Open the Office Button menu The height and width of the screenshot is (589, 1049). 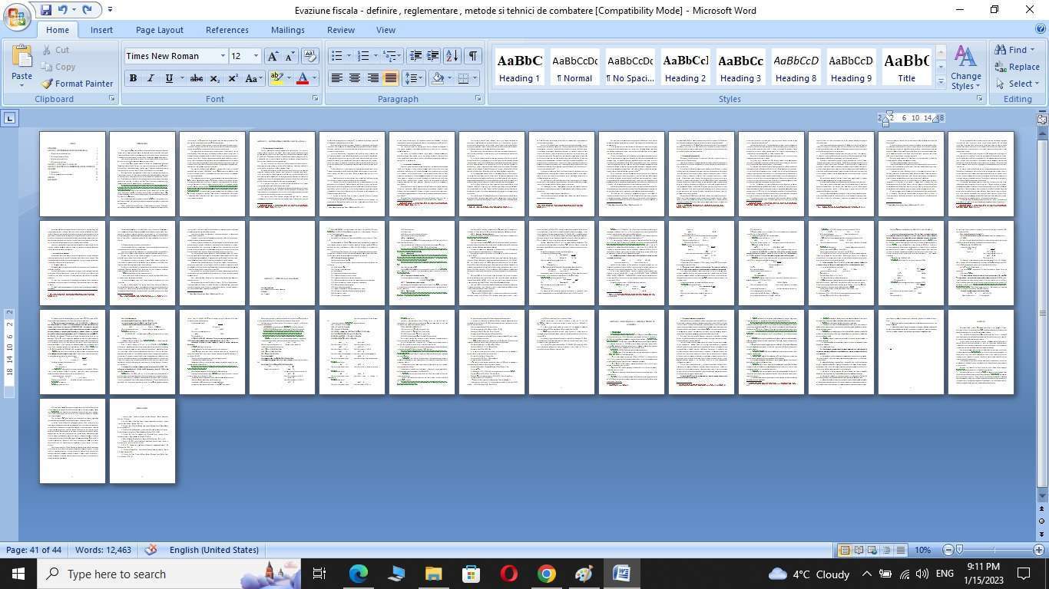[16, 16]
